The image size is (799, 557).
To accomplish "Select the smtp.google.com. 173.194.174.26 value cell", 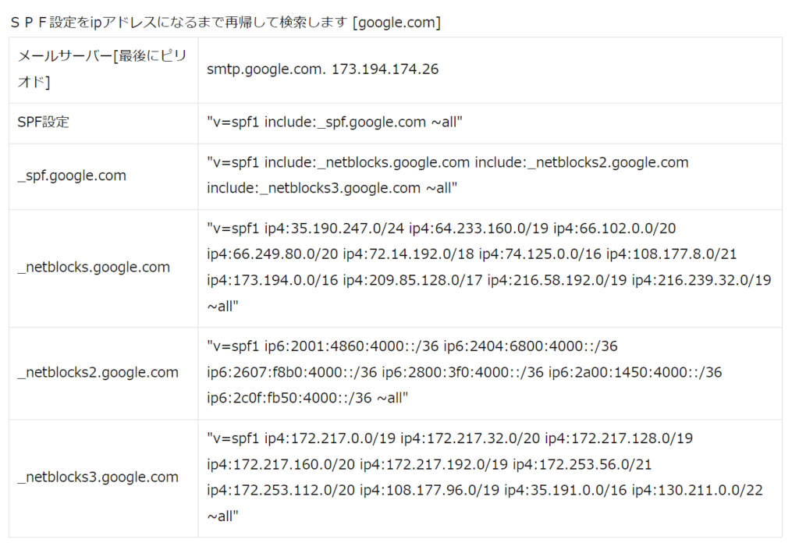I will pos(322,69).
